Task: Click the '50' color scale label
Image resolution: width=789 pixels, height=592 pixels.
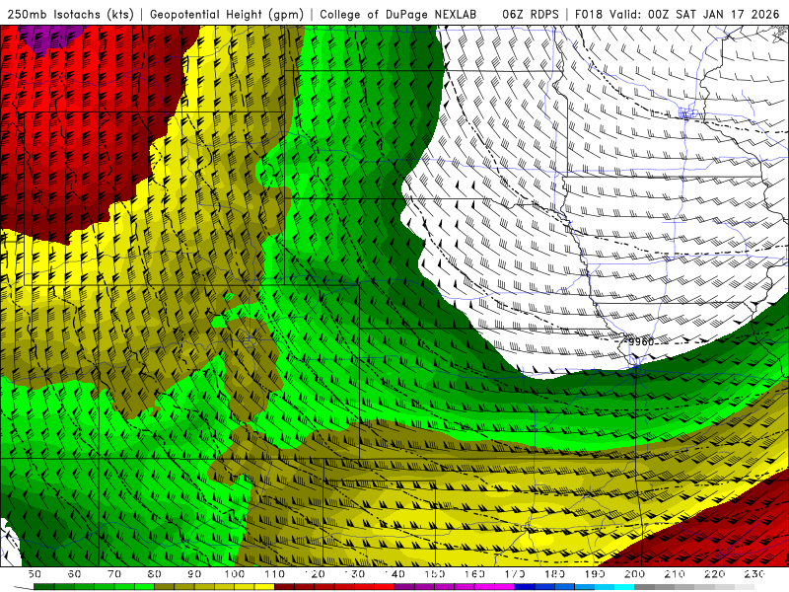Action: coord(35,574)
